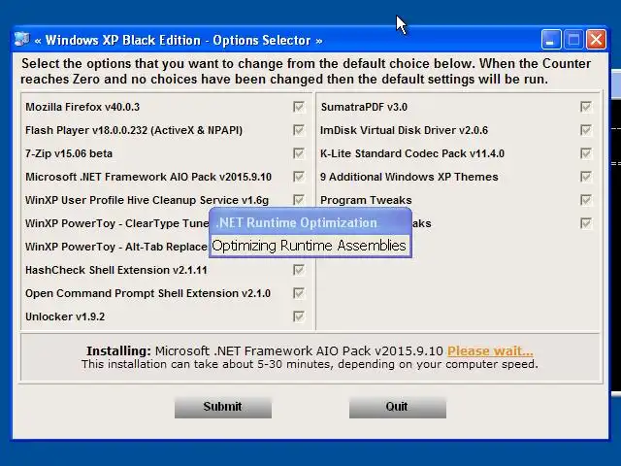Click the .NET Runtime Optimization popup title
Image resolution: width=621 pixels, height=466 pixels.
point(296,222)
